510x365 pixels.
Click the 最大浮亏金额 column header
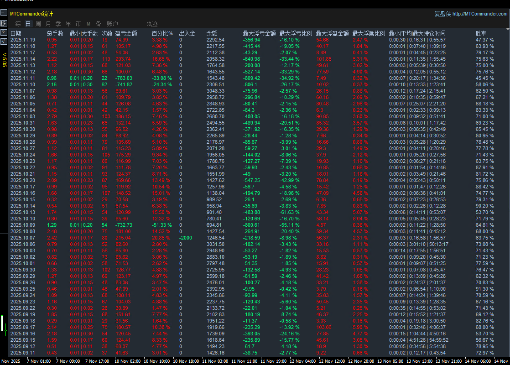(259, 33)
